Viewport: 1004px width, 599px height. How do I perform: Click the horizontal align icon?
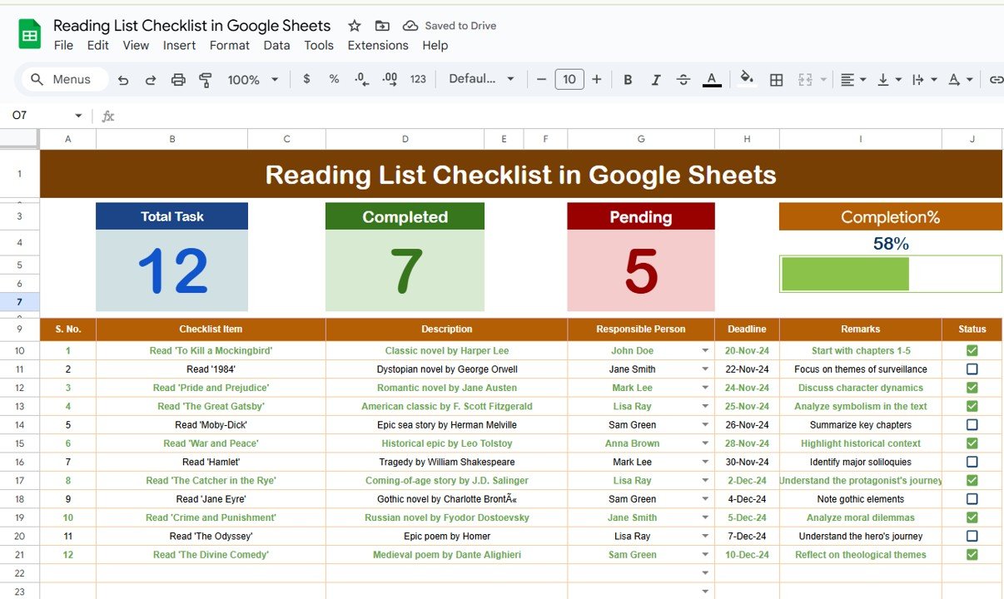847,80
